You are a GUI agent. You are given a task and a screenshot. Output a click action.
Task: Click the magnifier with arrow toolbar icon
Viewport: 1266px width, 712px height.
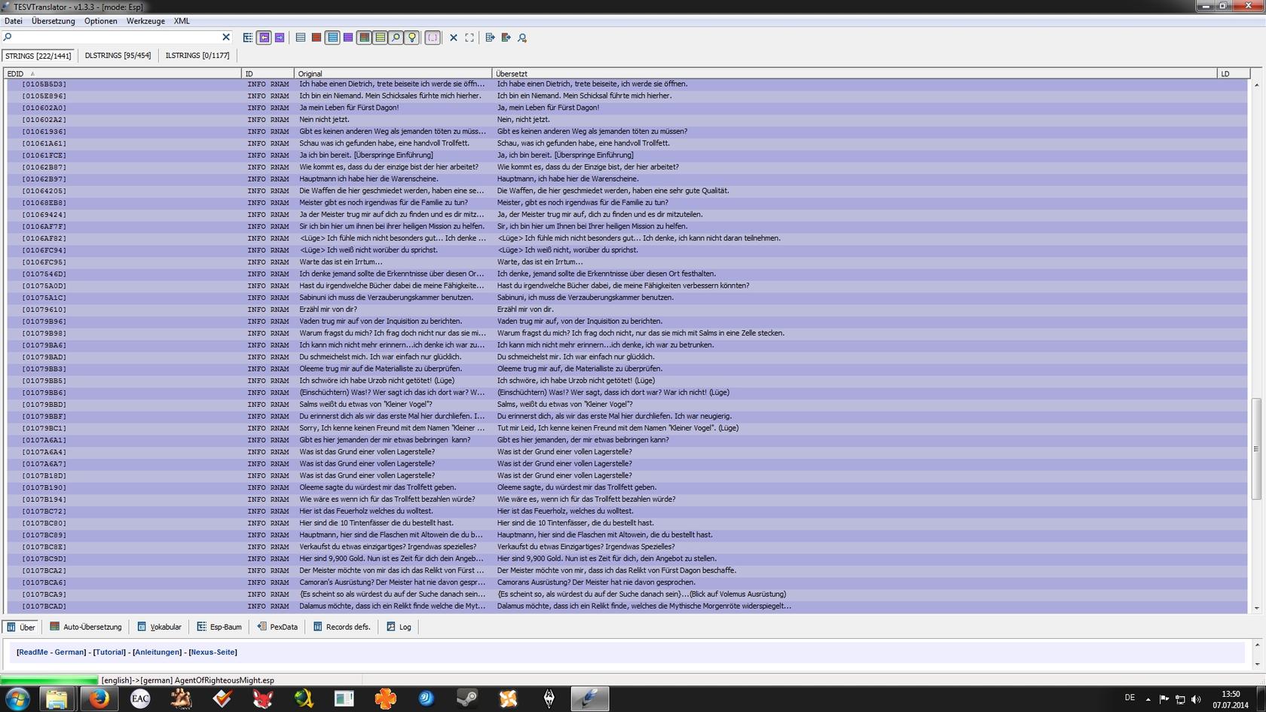pos(522,38)
